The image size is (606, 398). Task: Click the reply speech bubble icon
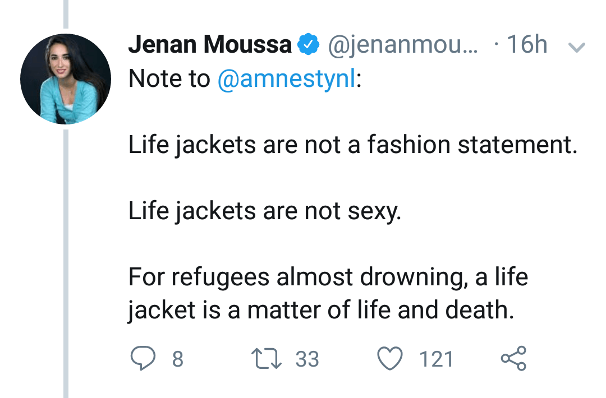point(143,358)
